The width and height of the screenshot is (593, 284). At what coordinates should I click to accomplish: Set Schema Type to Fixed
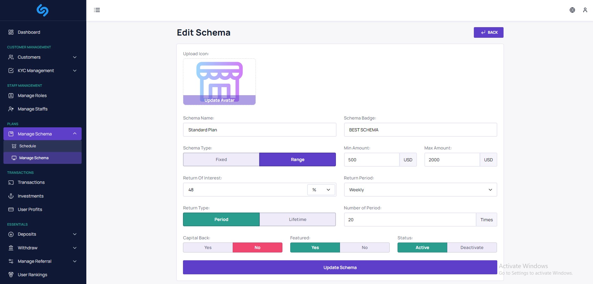(221, 159)
